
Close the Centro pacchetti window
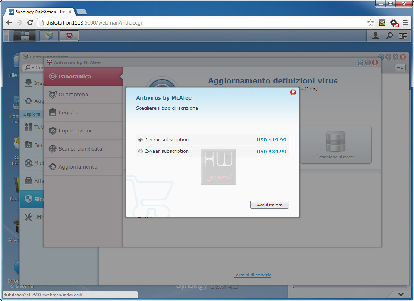403,57
